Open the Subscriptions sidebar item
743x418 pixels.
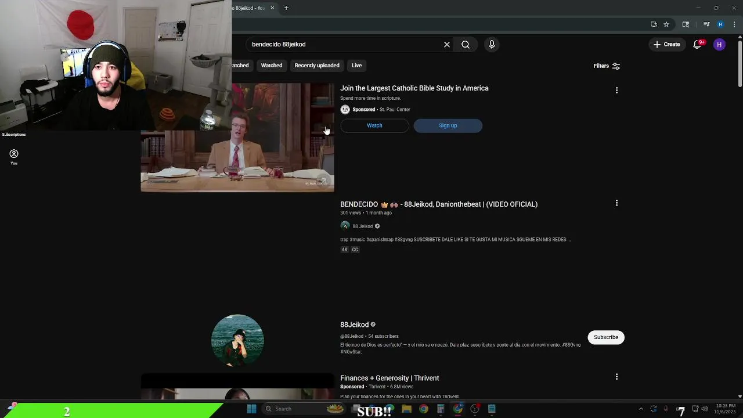(14, 135)
